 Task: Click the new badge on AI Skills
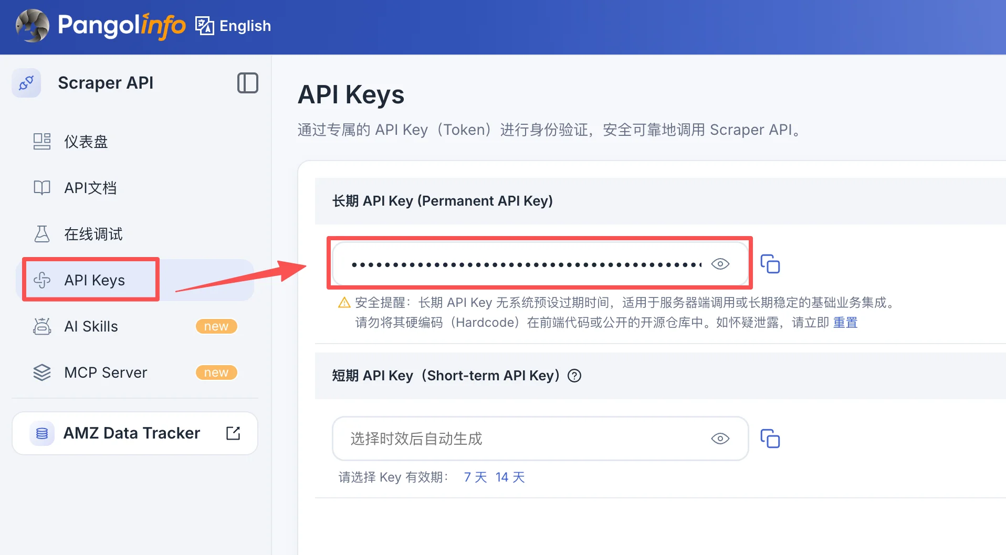(216, 326)
